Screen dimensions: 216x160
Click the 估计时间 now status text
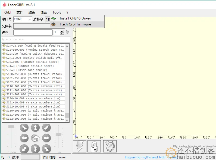54,157
